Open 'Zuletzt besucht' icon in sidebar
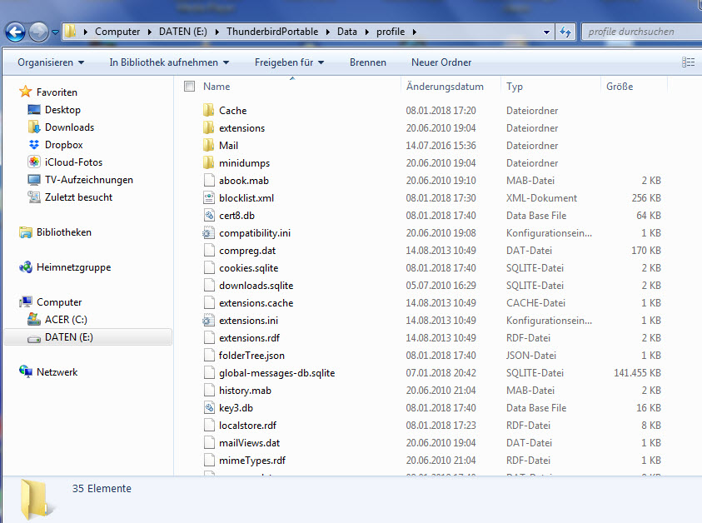This screenshot has width=702, height=523. pyautogui.click(x=34, y=197)
